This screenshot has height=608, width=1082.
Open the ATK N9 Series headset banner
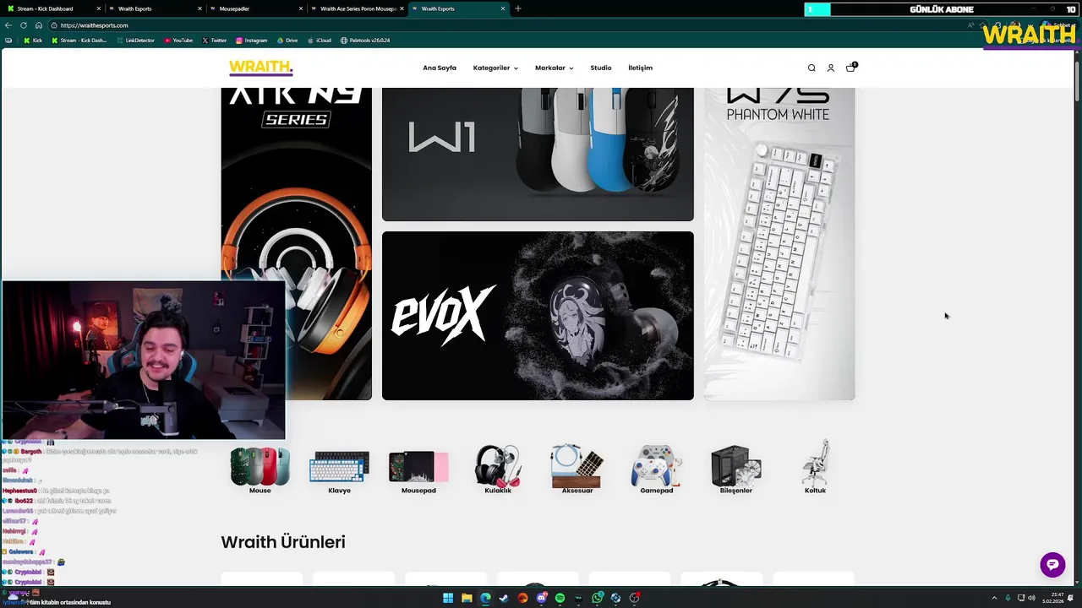click(x=296, y=184)
